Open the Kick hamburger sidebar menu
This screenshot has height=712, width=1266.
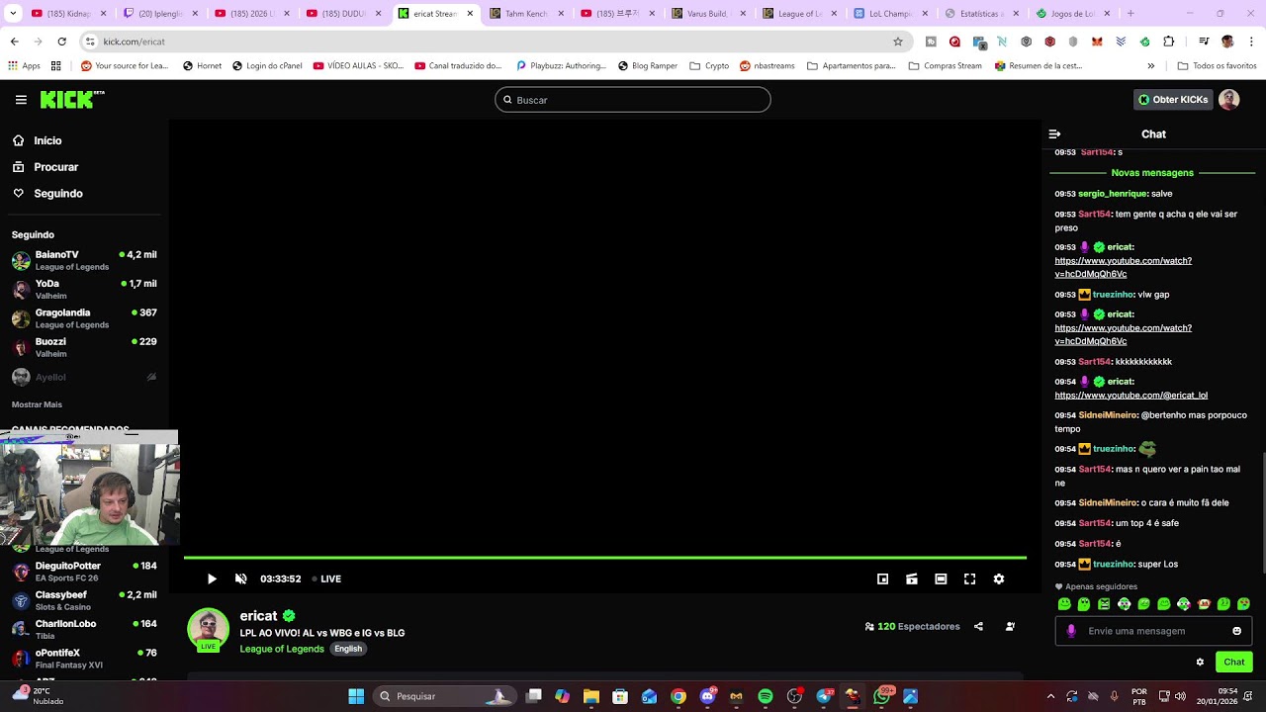coord(21,100)
